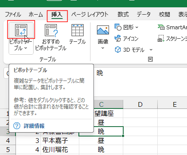Insert a table with the テーブル icon
This screenshot has width=187, height=155.
tap(78, 30)
